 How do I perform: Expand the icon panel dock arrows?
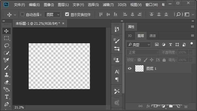coord(122,21)
